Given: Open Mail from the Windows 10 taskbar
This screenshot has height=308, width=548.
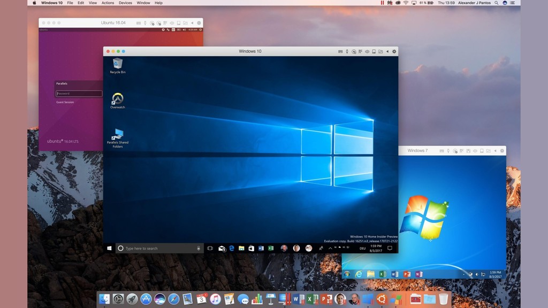Looking at the screenshot, I should 222,248.
